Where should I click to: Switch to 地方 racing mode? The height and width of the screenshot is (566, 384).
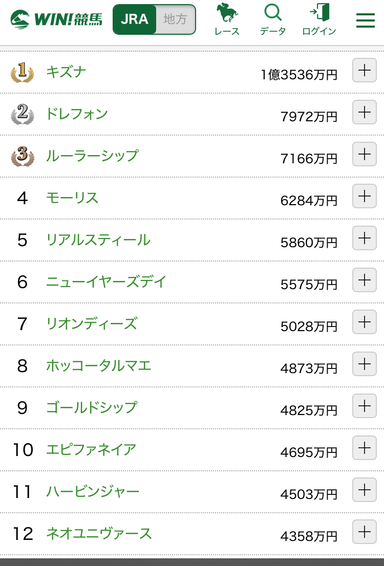pyautogui.click(x=175, y=19)
